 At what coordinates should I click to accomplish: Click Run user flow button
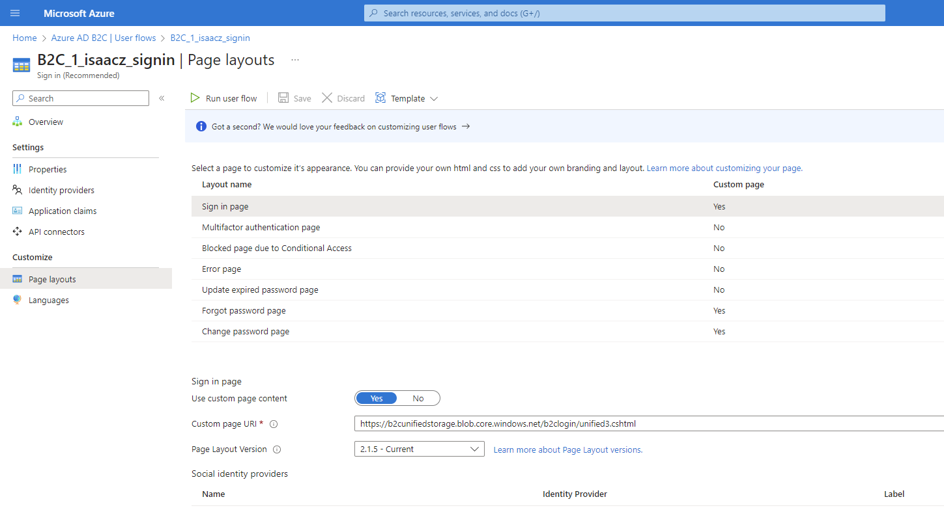click(224, 98)
